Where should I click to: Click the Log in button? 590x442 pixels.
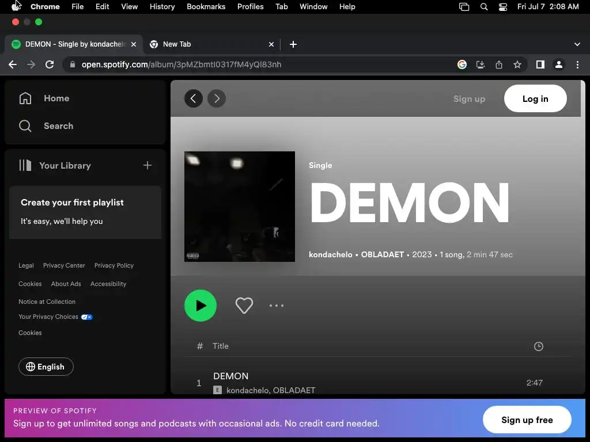(x=535, y=98)
